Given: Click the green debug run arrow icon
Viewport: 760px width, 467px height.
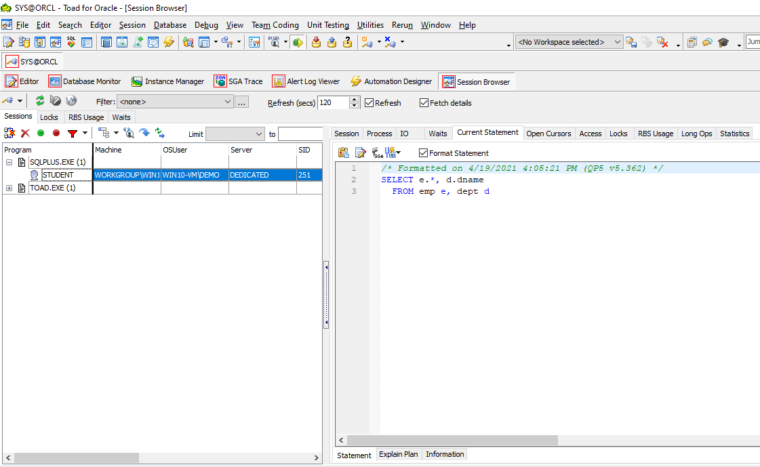Looking at the screenshot, I should 298,42.
